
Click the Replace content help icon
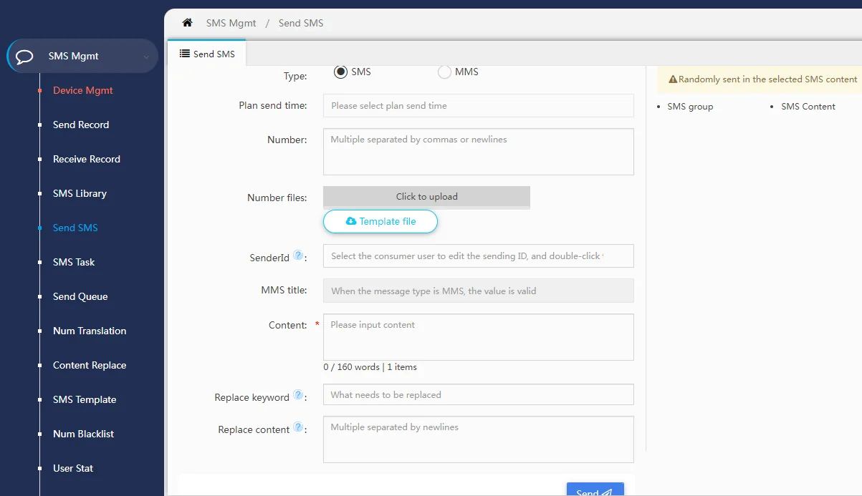(298, 428)
